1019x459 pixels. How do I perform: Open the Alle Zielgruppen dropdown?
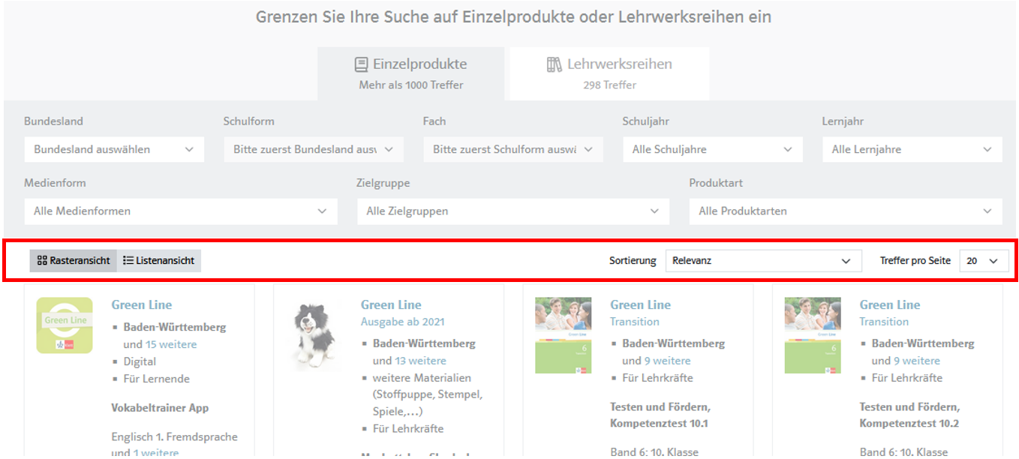tap(513, 211)
